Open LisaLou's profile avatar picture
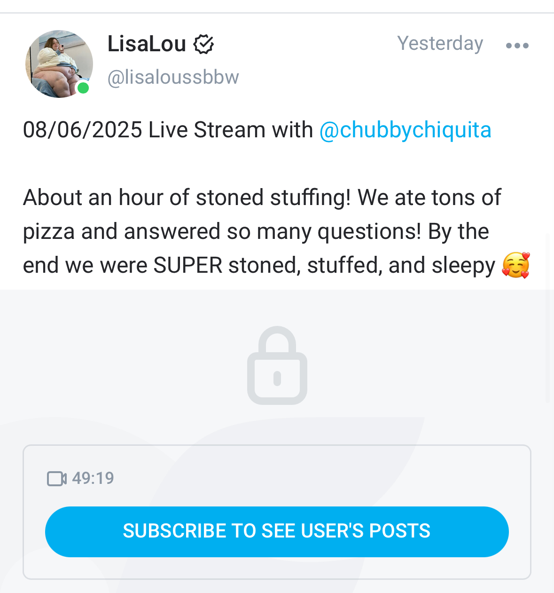Image resolution: width=554 pixels, height=593 pixels. tap(59, 64)
